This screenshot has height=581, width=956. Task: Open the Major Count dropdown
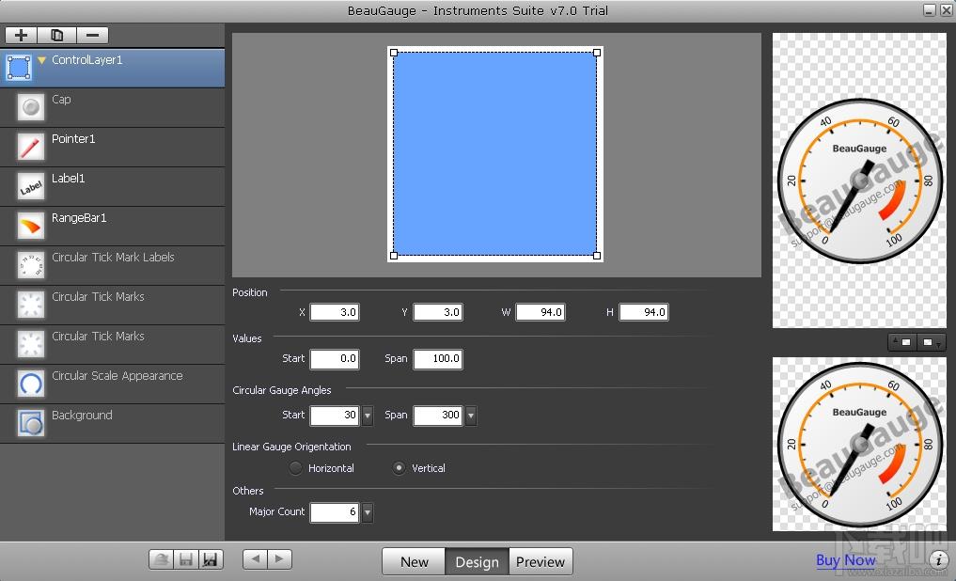pyautogui.click(x=368, y=512)
